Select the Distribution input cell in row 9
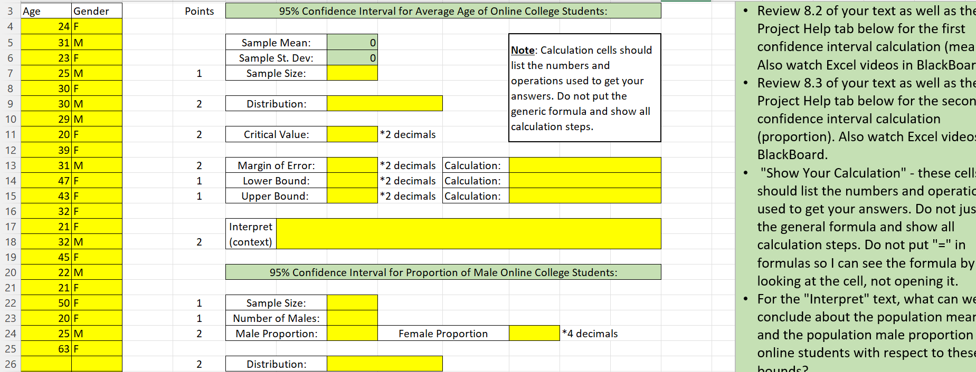Screen dimensions: 976x372 tap(385, 104)
